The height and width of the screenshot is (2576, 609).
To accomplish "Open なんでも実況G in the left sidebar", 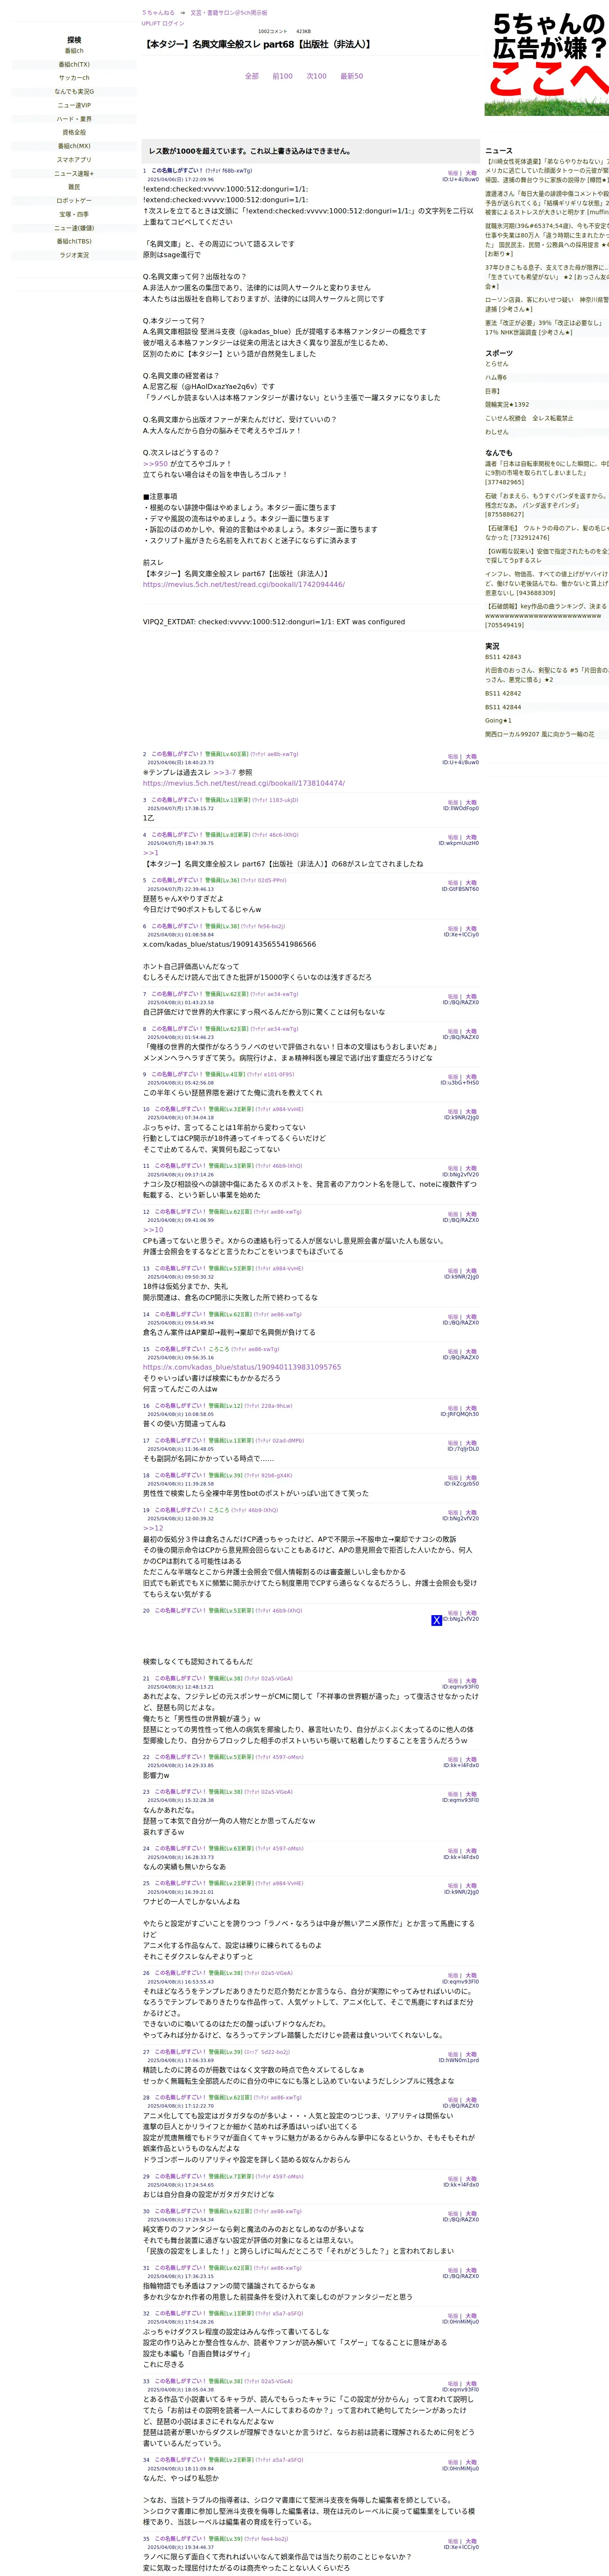I will [74, 91].
